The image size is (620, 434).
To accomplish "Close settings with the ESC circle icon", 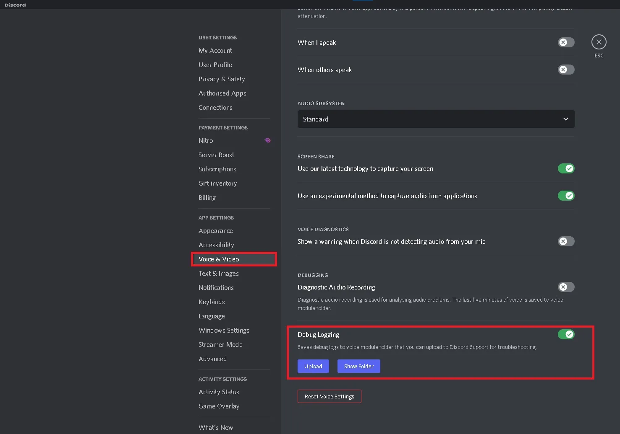I will (x=599, y=42).
